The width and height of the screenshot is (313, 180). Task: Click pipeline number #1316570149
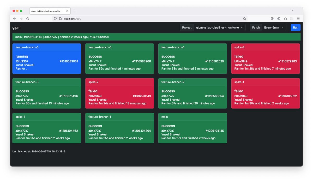(x=142, y=96)
